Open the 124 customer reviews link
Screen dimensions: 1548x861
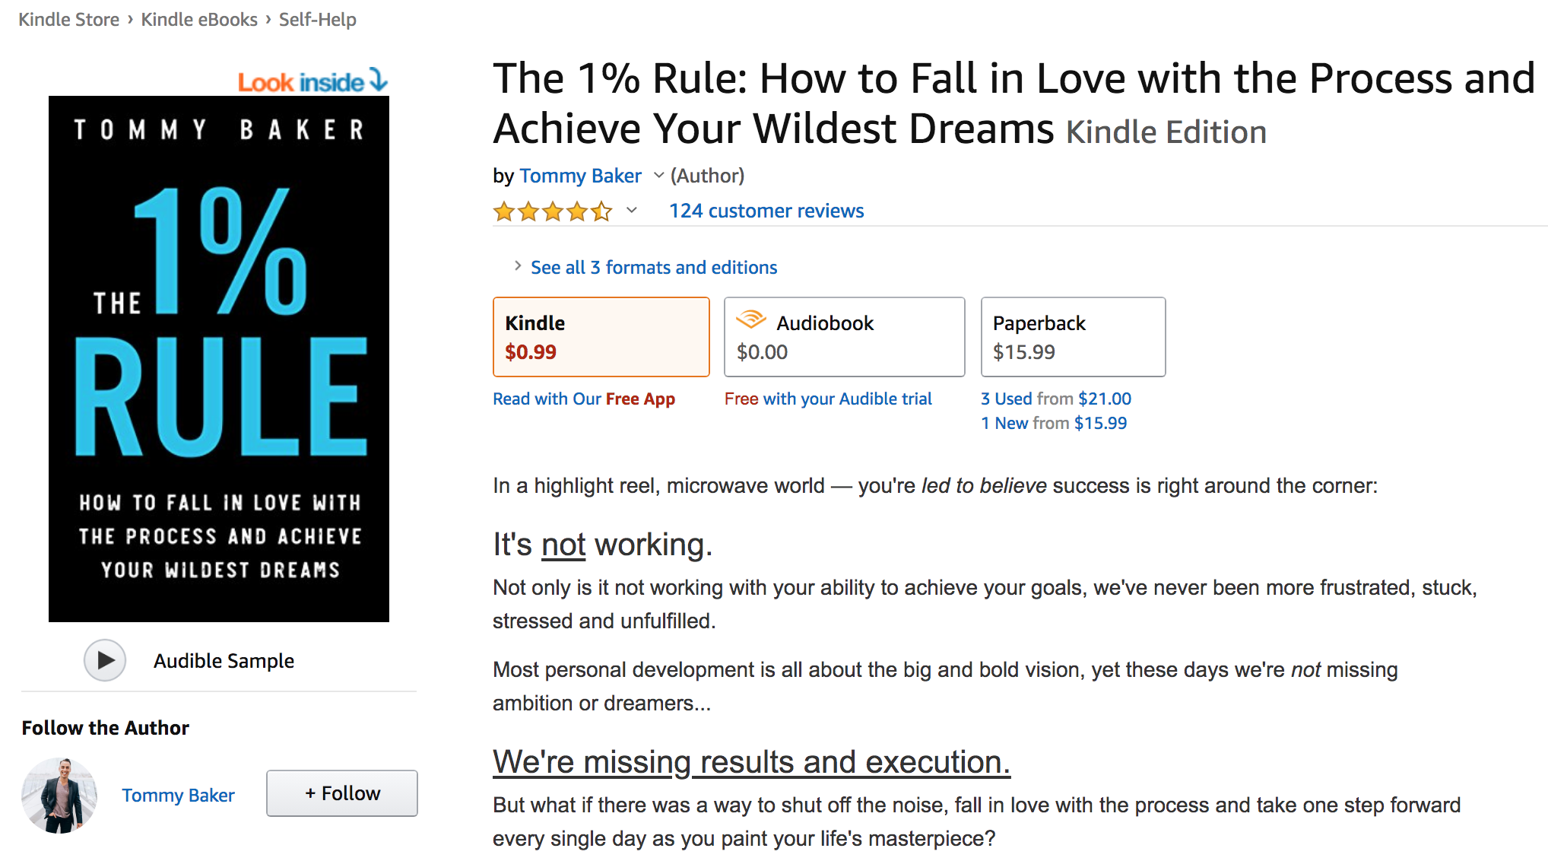[766, 211]
